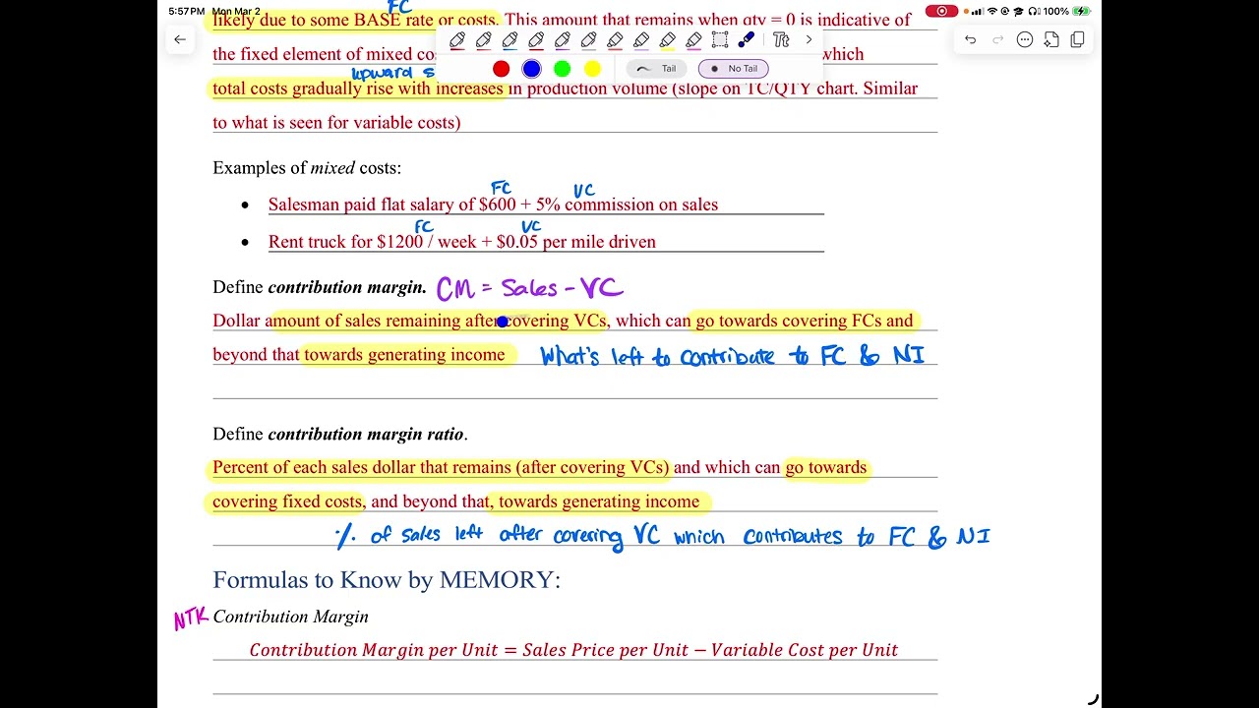Switch laser pointer to No Tail mode
The image size is (1259, 708).
733,69
